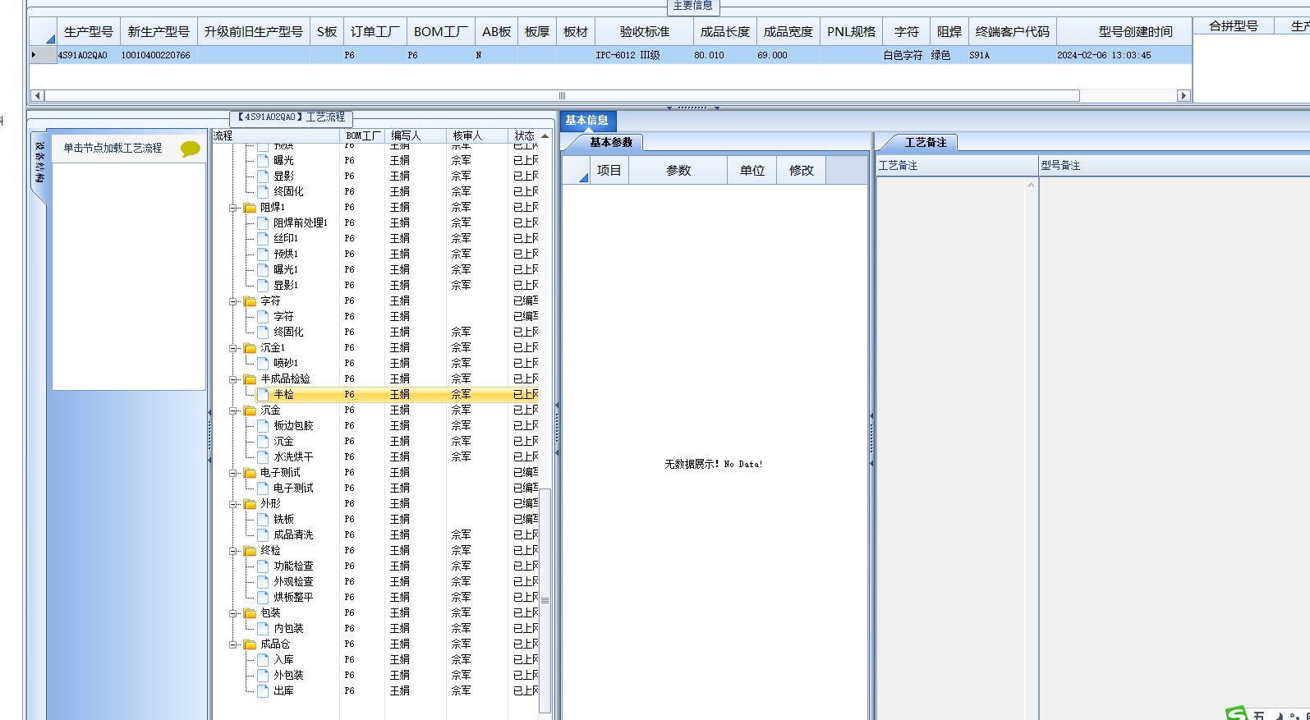Select the 成品清洗 process step
1310x720 pixels.
(293, 535)
